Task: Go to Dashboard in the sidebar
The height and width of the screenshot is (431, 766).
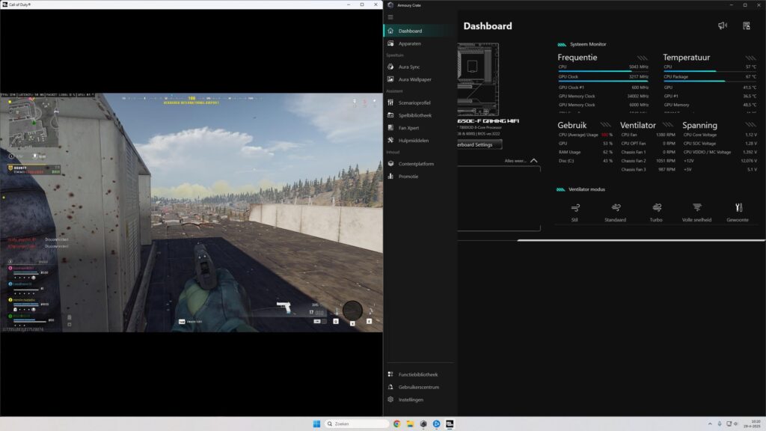Action: pos(419,31)
